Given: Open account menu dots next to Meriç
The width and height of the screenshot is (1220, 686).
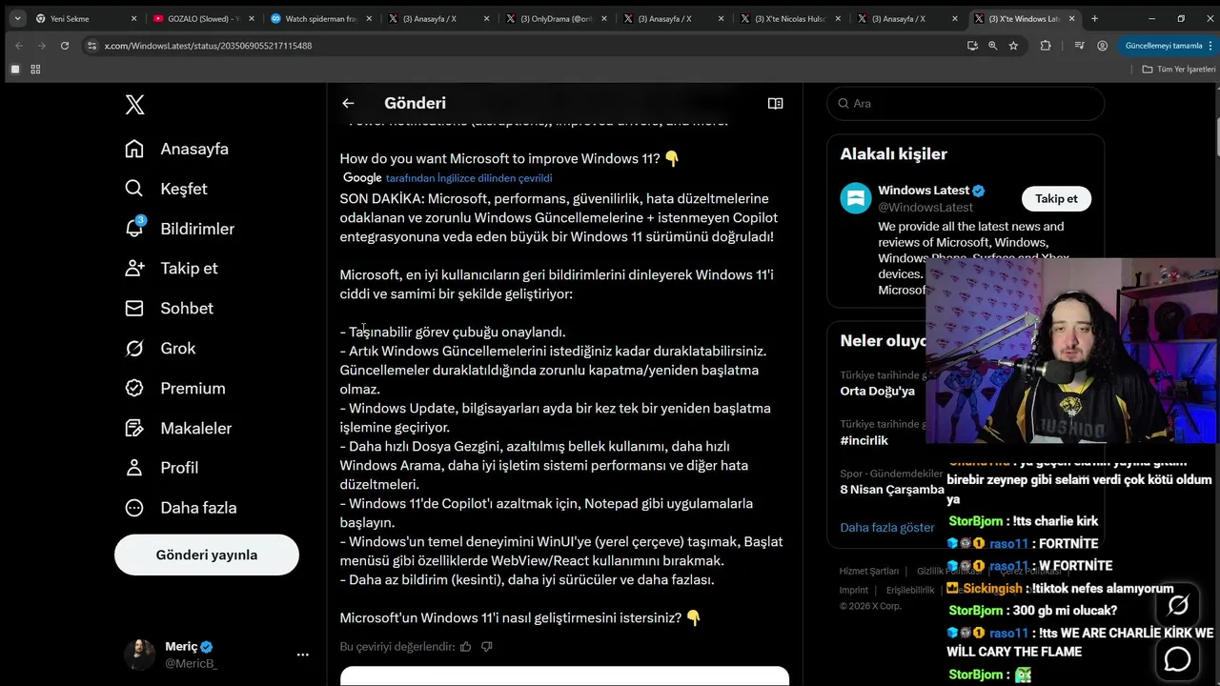Looking at the screenshot, I should (x=302, y=655).
